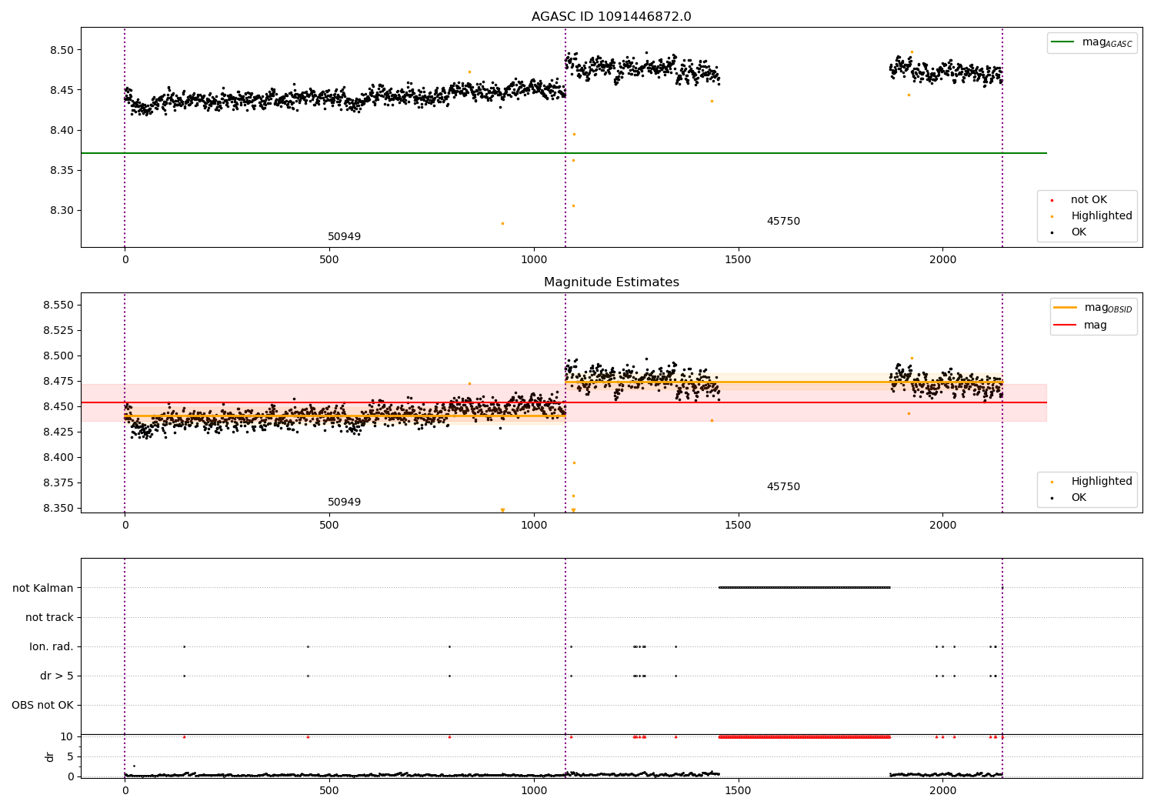Screen dimensions: 1154x808
Task: Click the 'not Kalman' row label
Action: [43, 588]
